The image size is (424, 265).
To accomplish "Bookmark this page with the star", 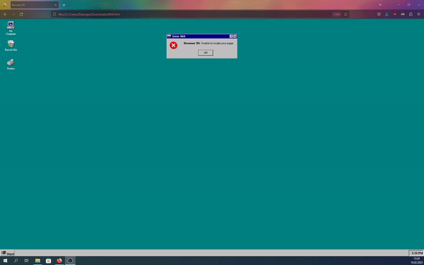I will pos(346,14).
